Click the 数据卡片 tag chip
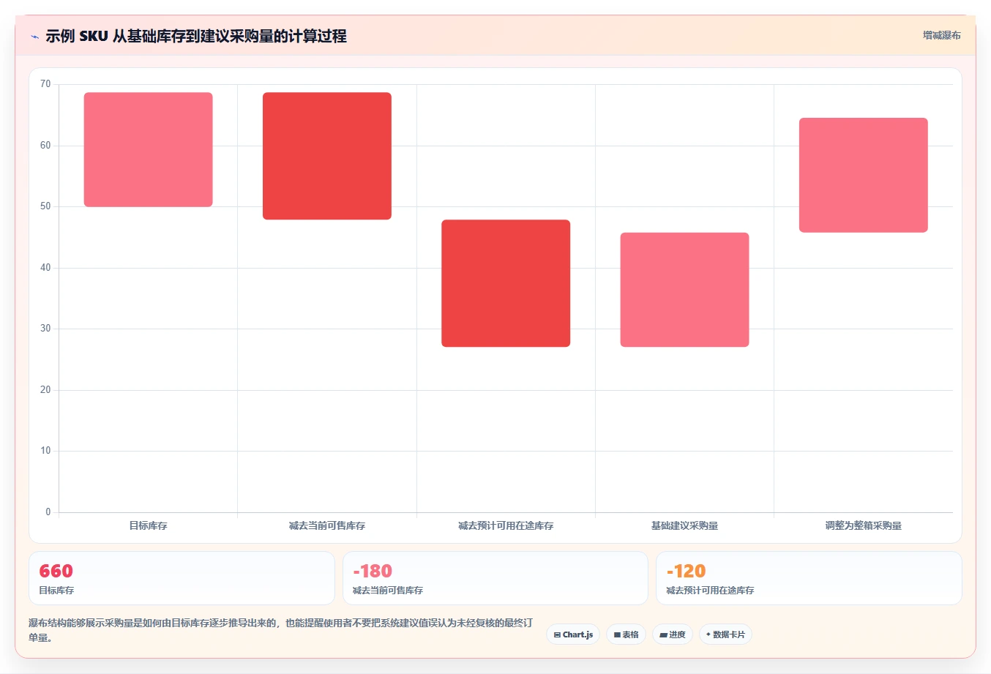Image resolution: width=991 pixels, height=674 pixels. click(725, 634)
